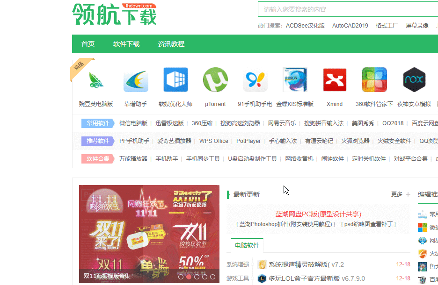Select the third banner carousel dot
Image resolution: width=438 pixels, height=285 pixels.
(x=197, y=277)
